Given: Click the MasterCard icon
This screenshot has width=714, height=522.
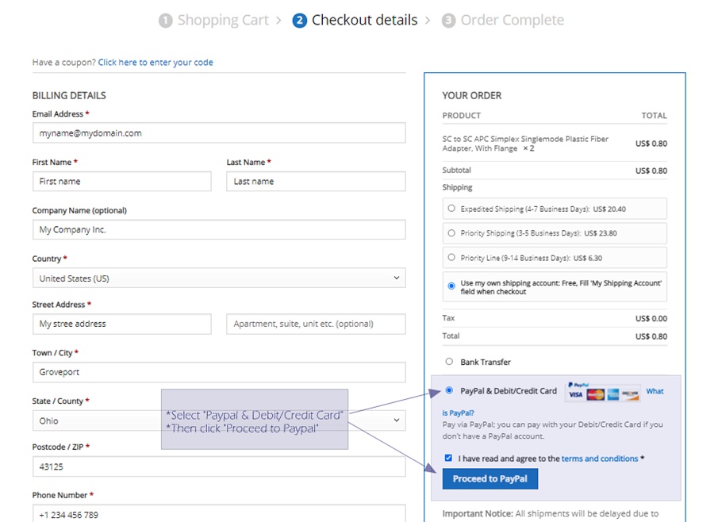Looking at the screenshot, I should 595,394.
